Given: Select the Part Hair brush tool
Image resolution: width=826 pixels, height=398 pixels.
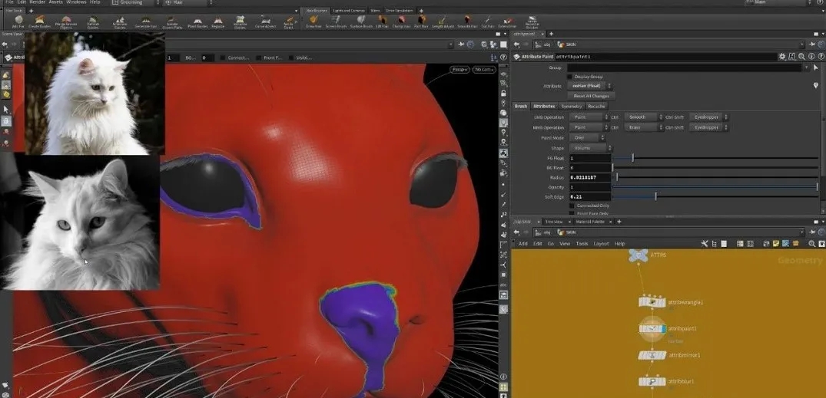Looking at the screenshot, I should click(421, 22).
